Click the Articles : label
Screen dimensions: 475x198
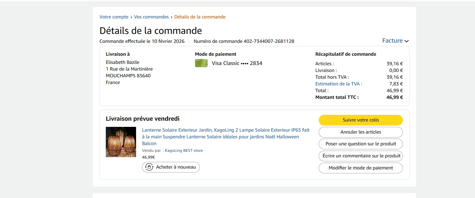pyautogui.click(x=325, y=64)
